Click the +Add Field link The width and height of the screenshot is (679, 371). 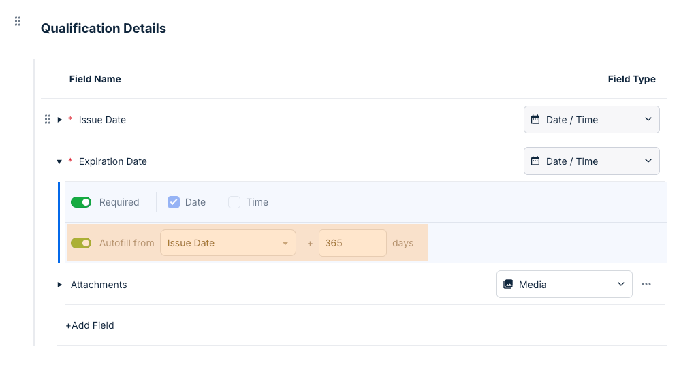pyautogui.click(x=90, y=325)
